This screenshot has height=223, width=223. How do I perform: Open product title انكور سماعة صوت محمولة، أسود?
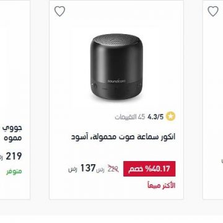(123, 137)
